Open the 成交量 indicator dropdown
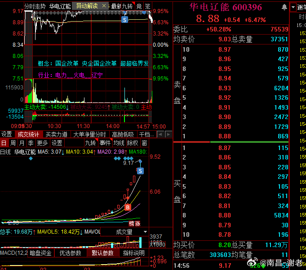 click(145, 232)
